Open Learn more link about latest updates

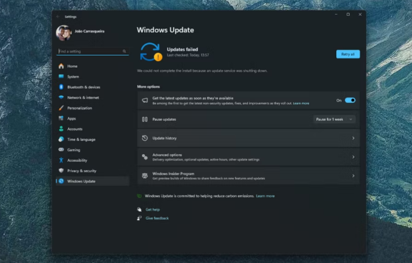point(301,104)
